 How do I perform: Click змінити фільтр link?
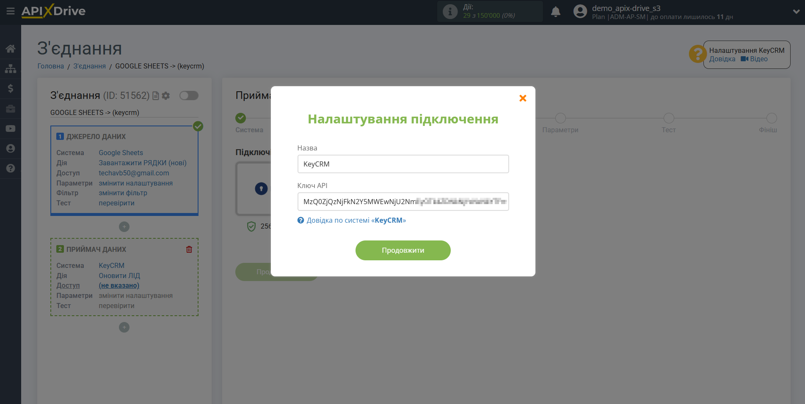123,193
